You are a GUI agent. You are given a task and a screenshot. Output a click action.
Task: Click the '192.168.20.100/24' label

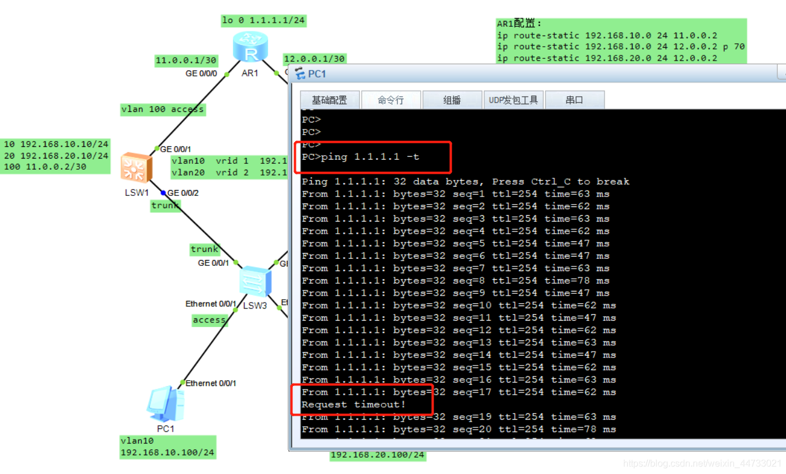tap(378, 455)
